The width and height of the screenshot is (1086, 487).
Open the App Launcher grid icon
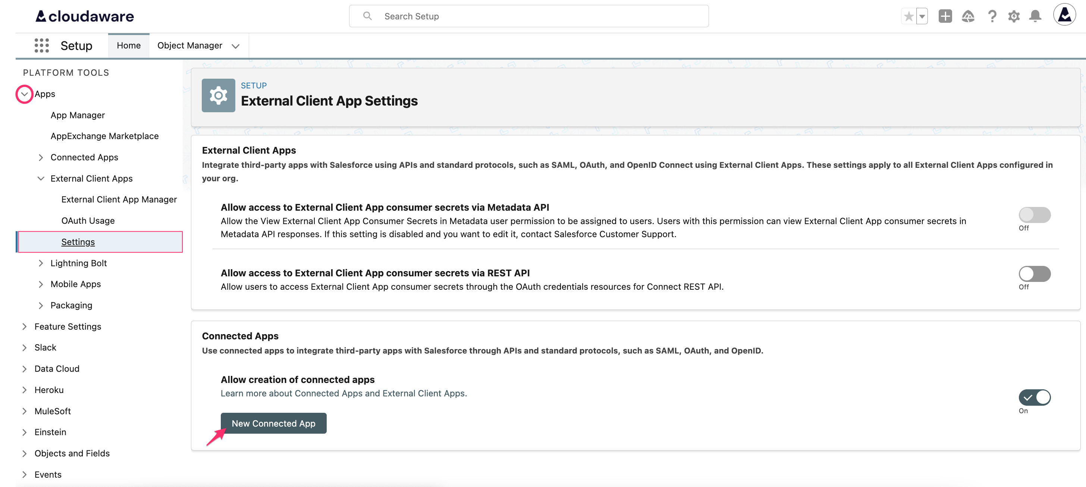(41, 45)
